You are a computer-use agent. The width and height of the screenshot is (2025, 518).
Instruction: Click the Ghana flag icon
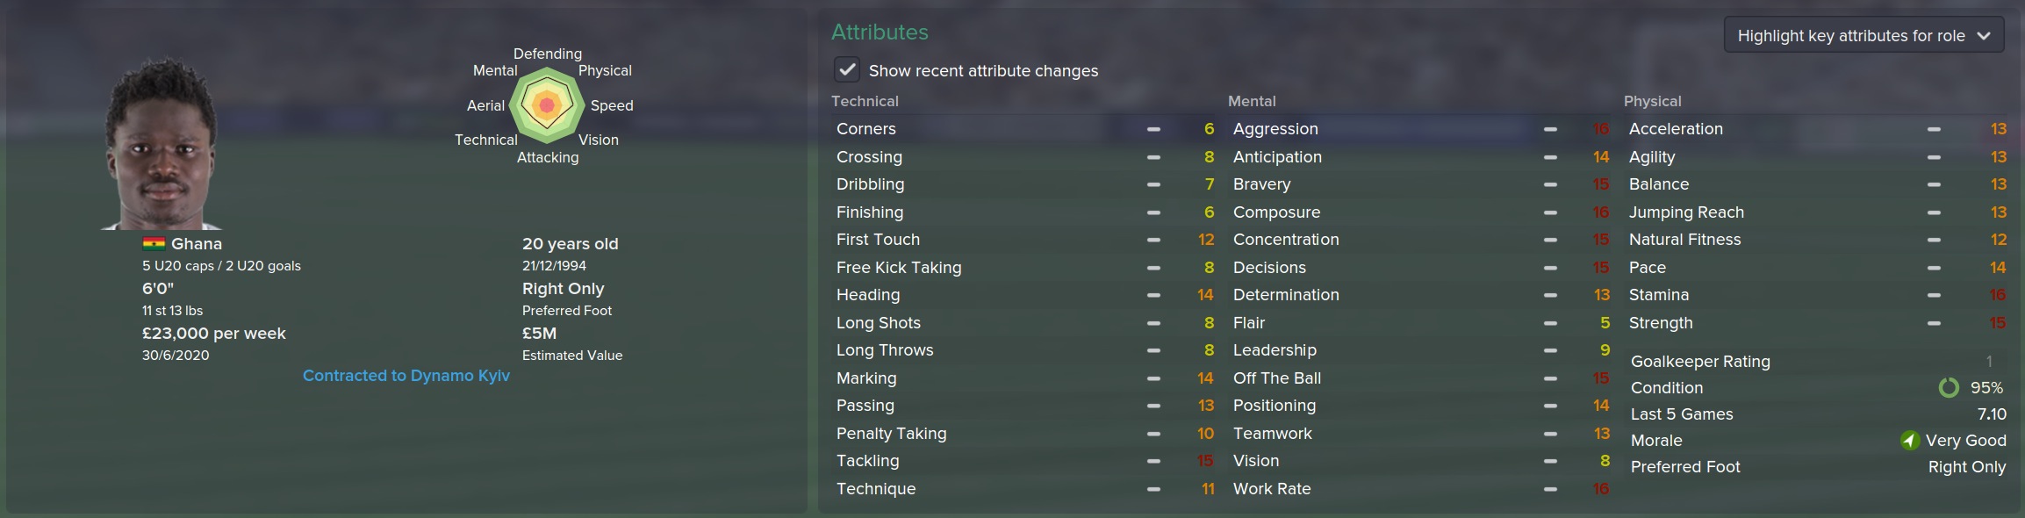pyautogui.click(x=154, y=244)
